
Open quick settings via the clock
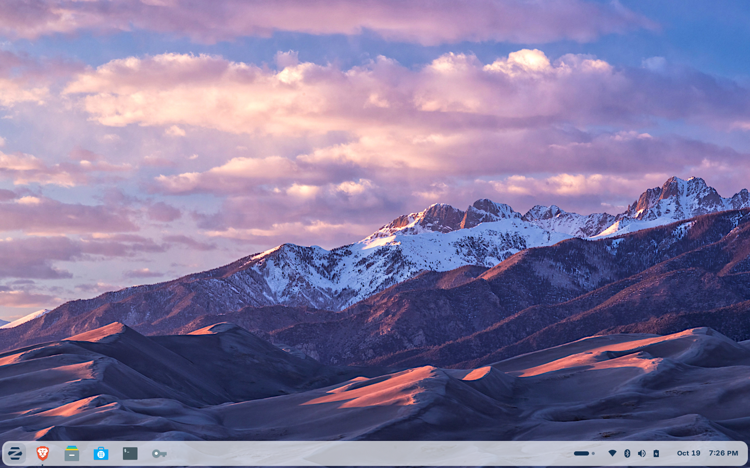point(723,453)
